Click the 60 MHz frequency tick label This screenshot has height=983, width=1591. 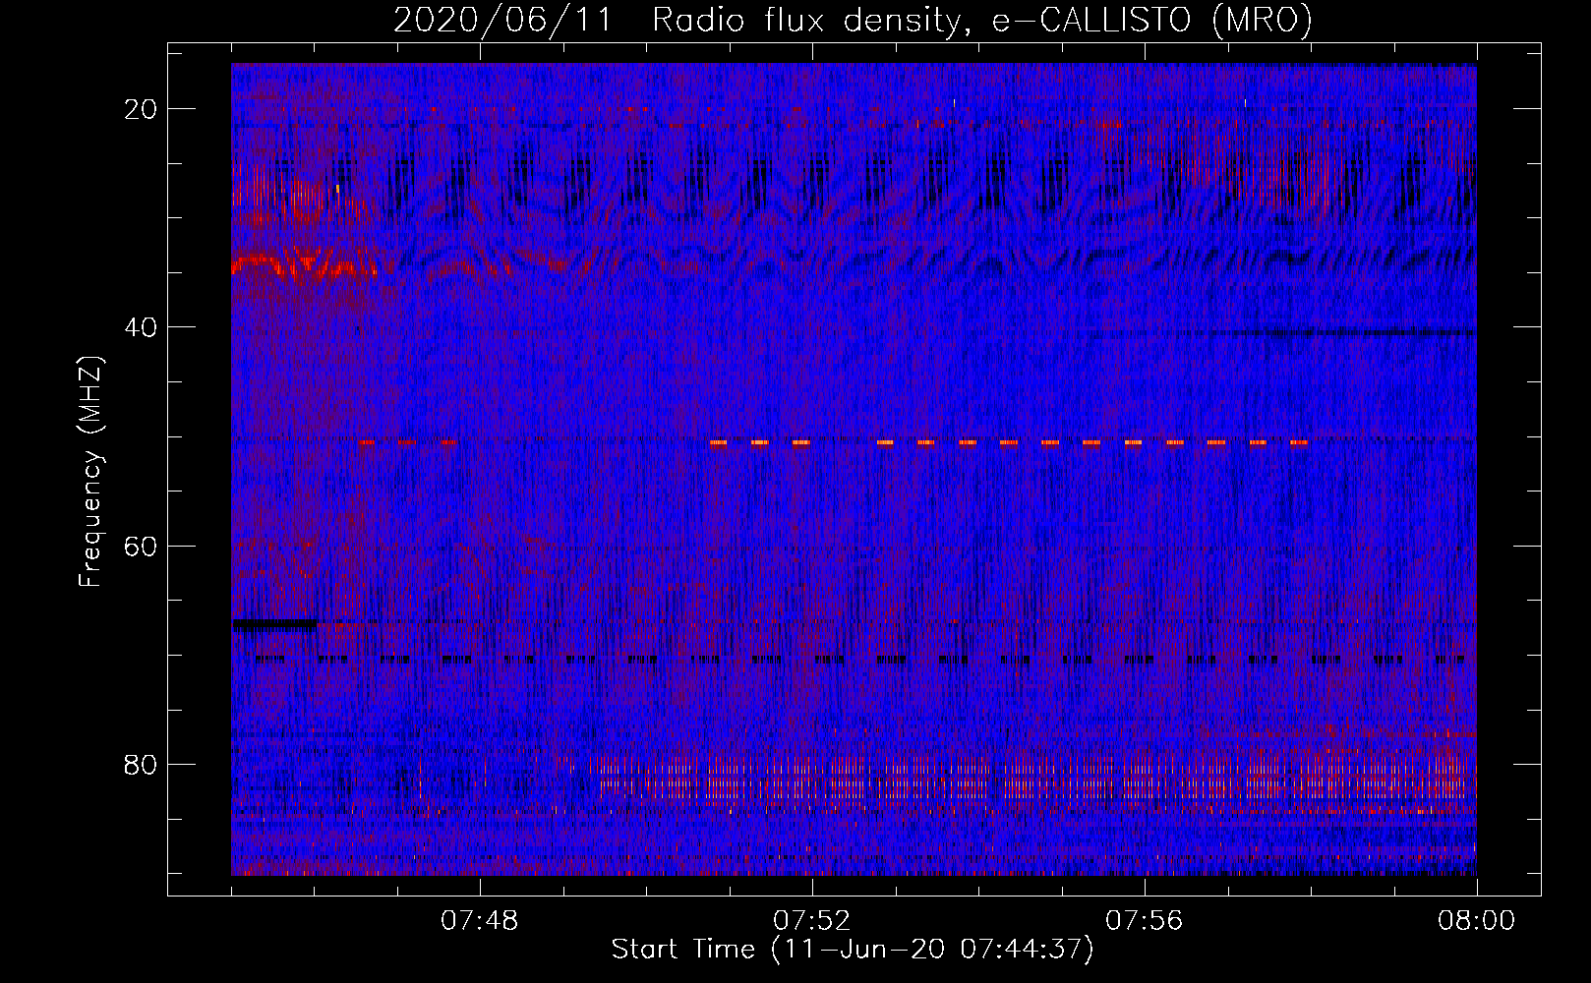[142, 546]
